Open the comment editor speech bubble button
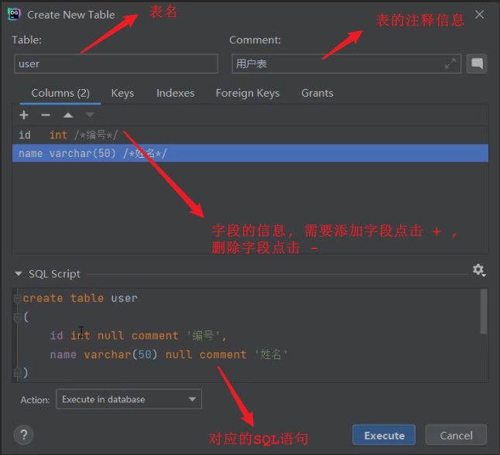The width and height of the screenshot is (500, 455). point(477,63)
